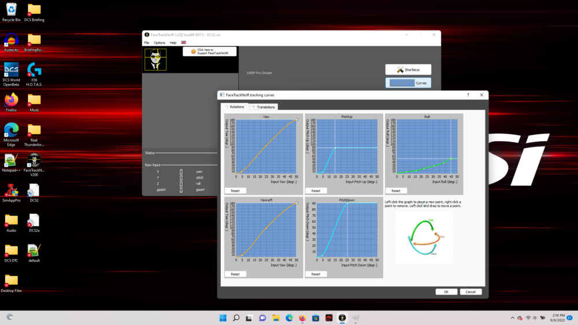Switch to the Rotations tab
578x325 pixels.
235,106
